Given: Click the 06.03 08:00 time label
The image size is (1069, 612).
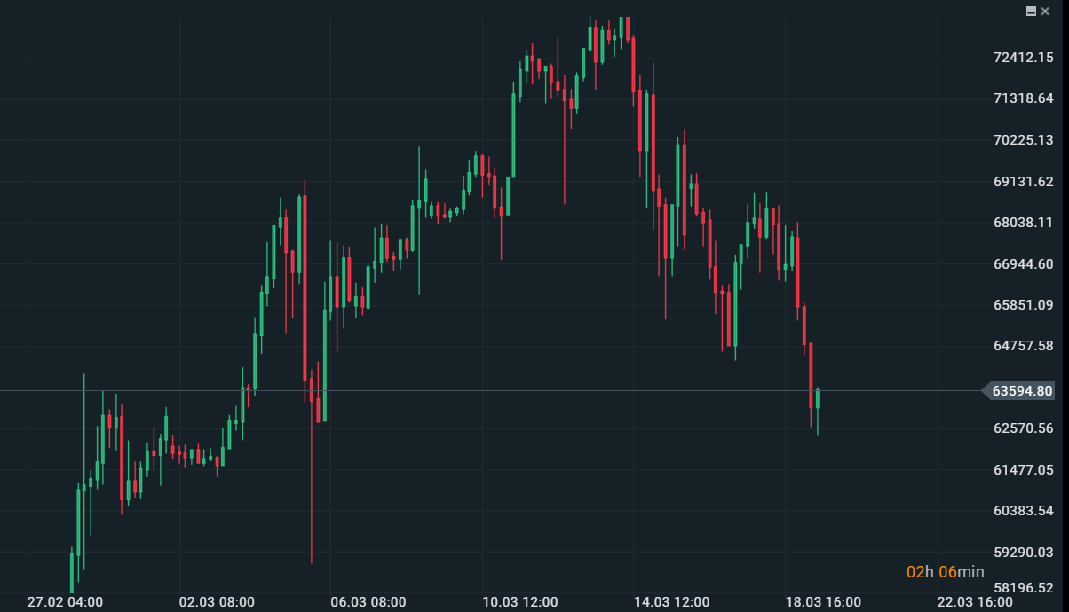Looking at the screenshot, I should click(x=368, y=602).
